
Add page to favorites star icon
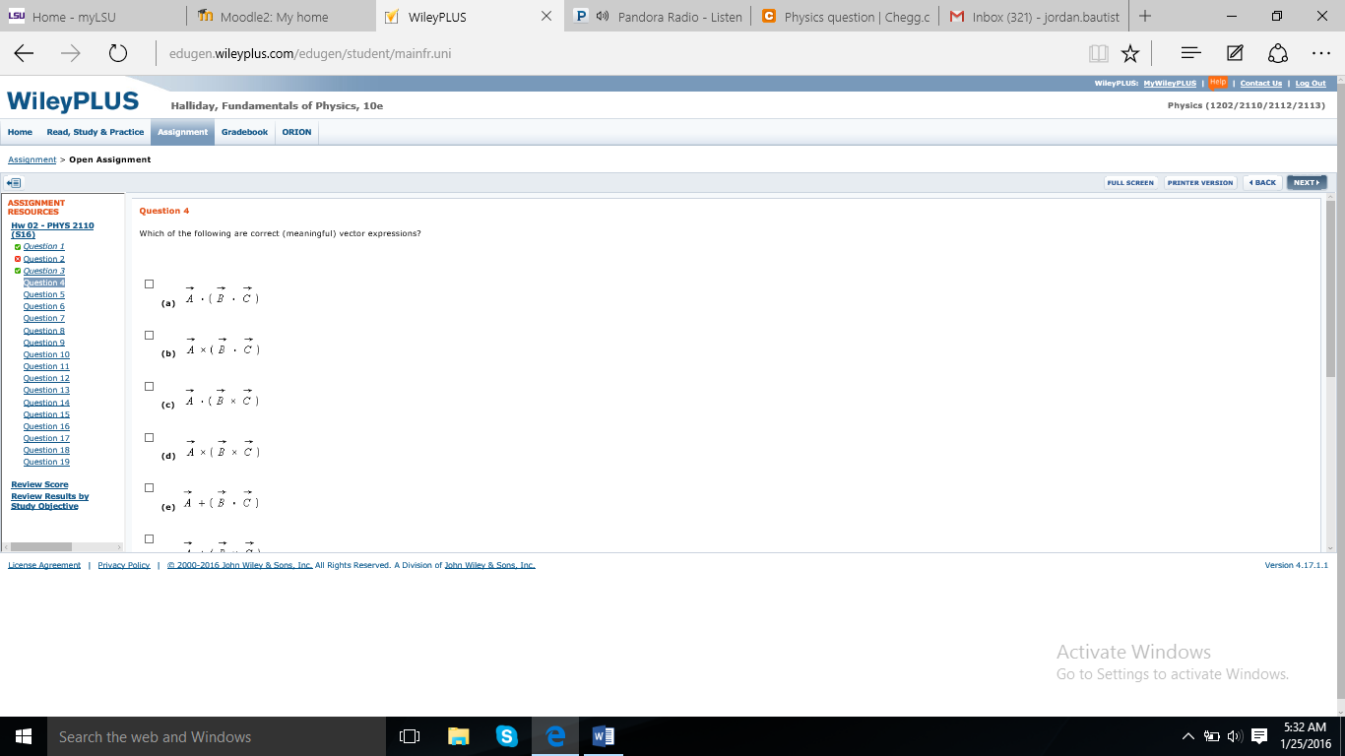[1130, 53]
